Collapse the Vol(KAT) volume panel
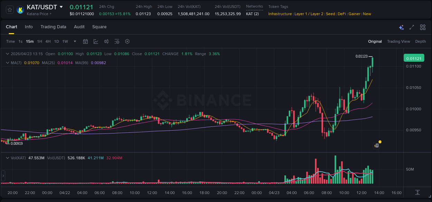 click(7, 158)
